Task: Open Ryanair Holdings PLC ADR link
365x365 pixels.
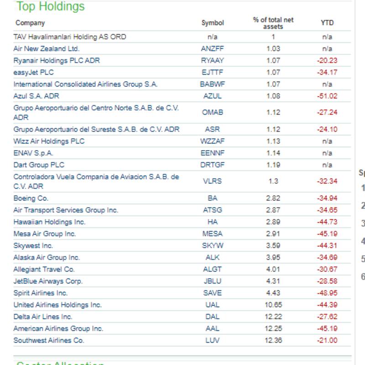Action: click(x=57, y=61)
